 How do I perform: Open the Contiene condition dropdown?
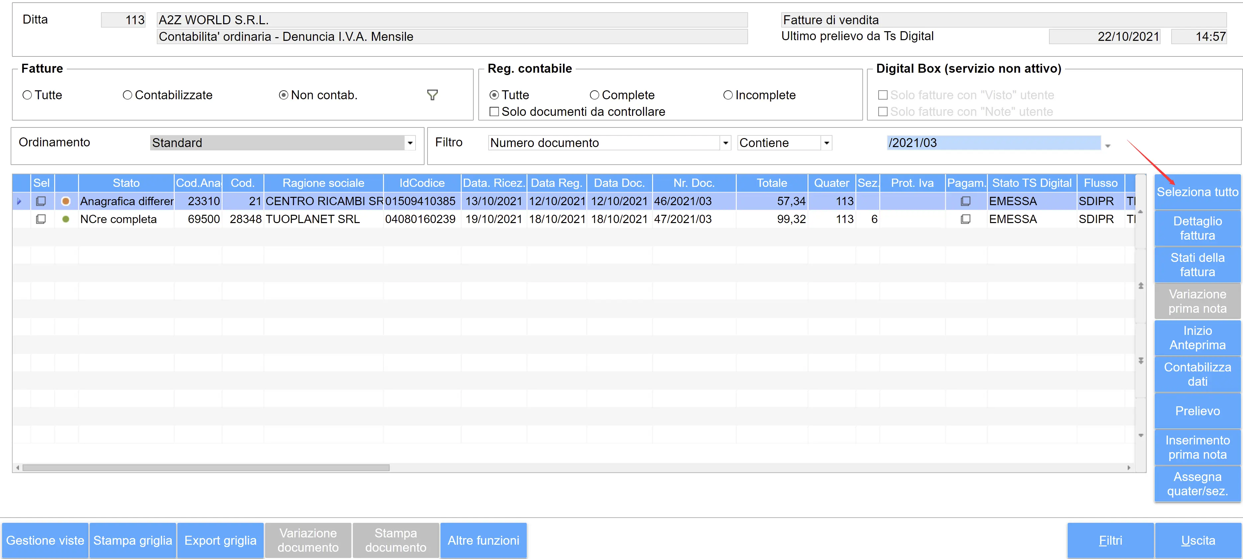pos(826,143)
